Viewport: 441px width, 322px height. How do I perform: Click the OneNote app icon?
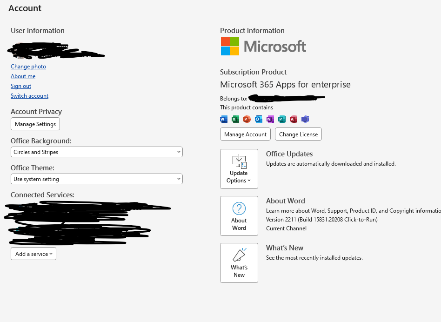270,119
